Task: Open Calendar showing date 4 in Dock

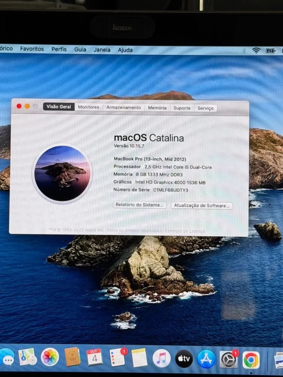Action: [x=94, y=357]
